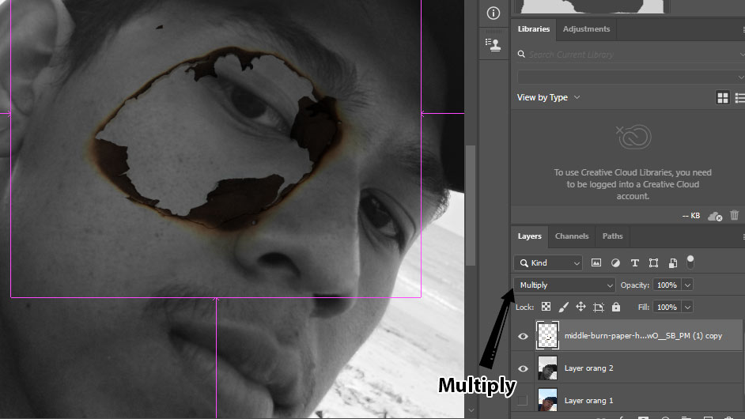The height and width of the screenshot is (419, 745).
Task: Switch library to list view
Action: click(739, 98)
